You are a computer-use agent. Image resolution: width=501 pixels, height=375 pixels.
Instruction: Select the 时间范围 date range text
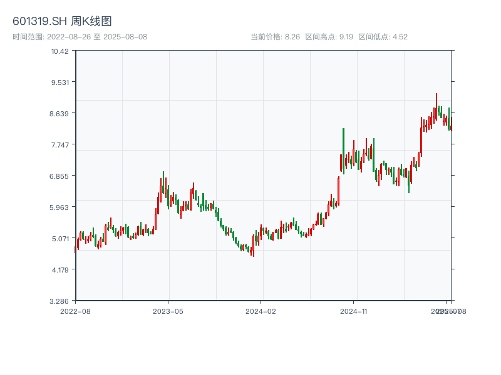80,37
